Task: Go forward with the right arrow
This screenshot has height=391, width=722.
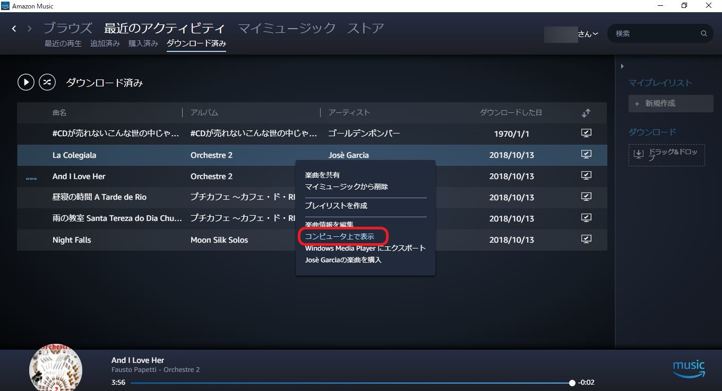Action: coord(30,29)
